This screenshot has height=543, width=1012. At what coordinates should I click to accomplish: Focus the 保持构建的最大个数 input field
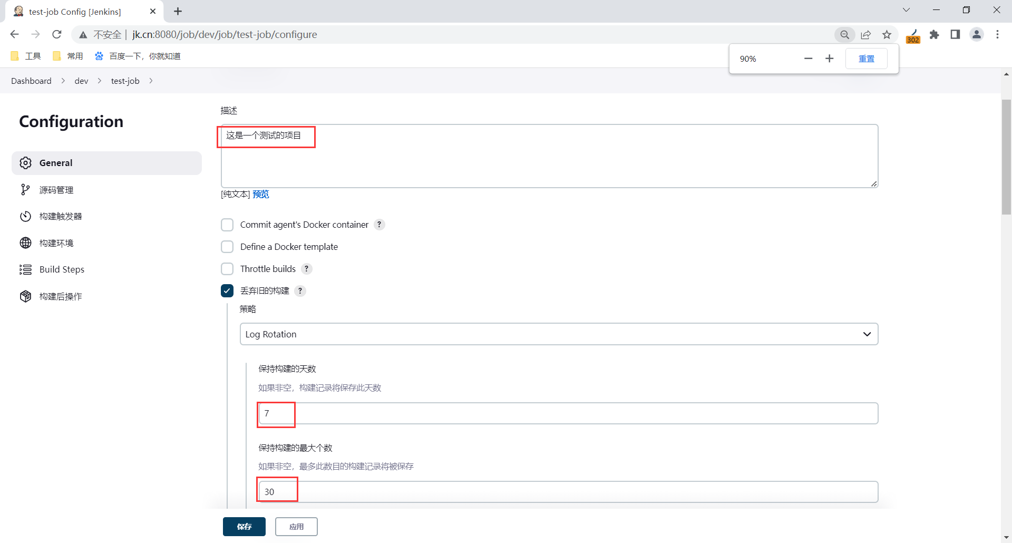(x=568, y=492)
